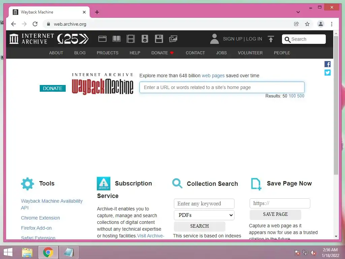Open the DONATE menu item with heart
This screenshot has width=345, height=259.
pos(163,53)
